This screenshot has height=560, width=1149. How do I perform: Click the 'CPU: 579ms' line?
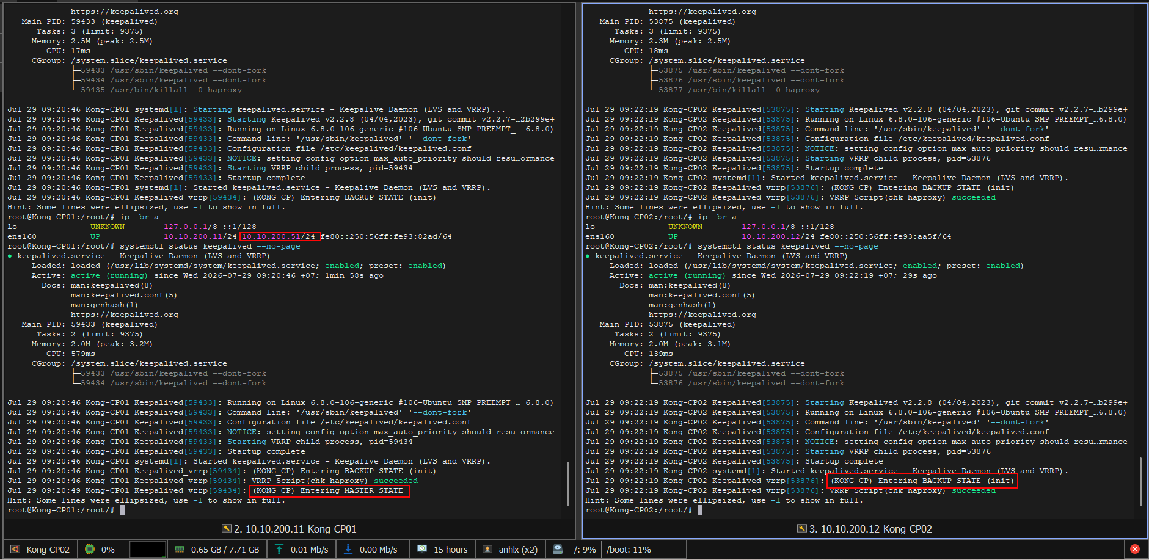pyautogui.click(x=71, y=354)
